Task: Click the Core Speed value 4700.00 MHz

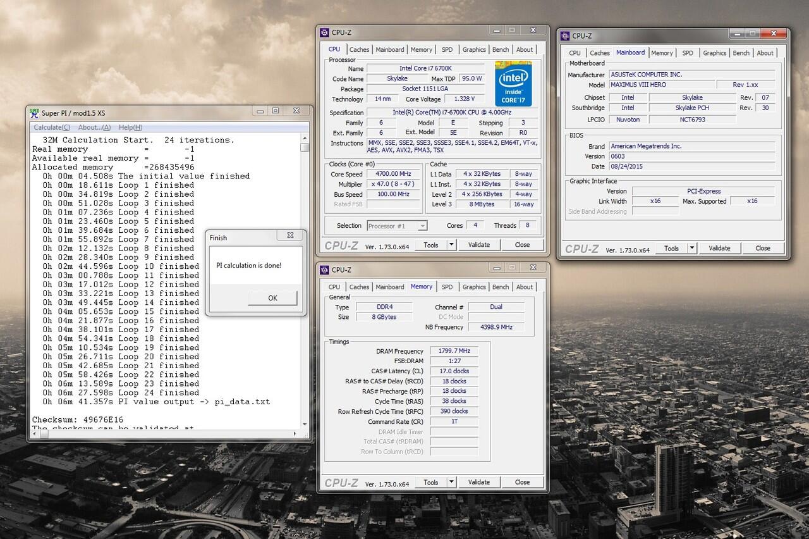Action: pyautogui.click(x=394, y=174)
